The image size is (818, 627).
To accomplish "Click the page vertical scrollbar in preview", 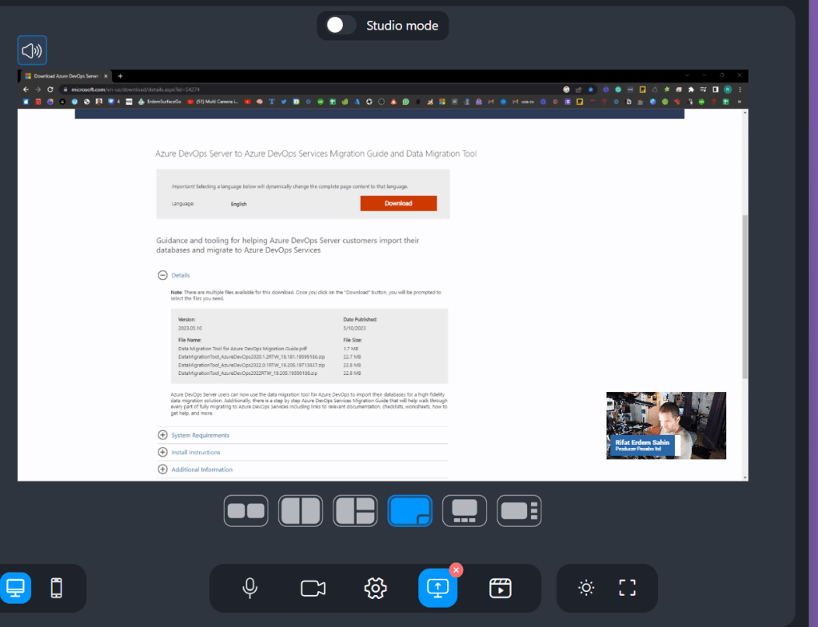I will point(745,296).
